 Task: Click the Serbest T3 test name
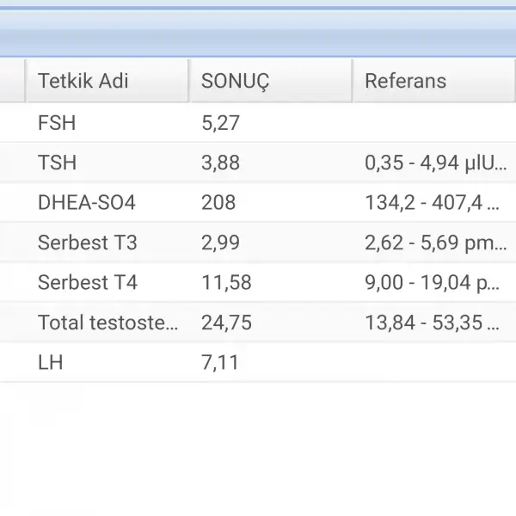87,243
